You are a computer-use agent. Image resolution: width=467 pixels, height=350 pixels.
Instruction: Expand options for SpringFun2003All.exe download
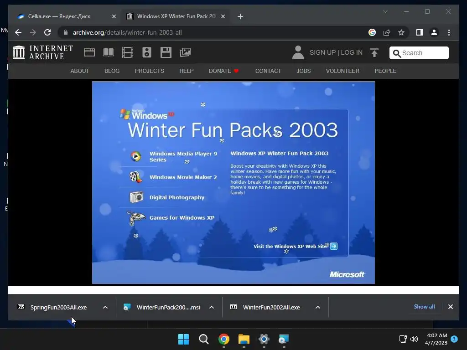tap(105, 307)
